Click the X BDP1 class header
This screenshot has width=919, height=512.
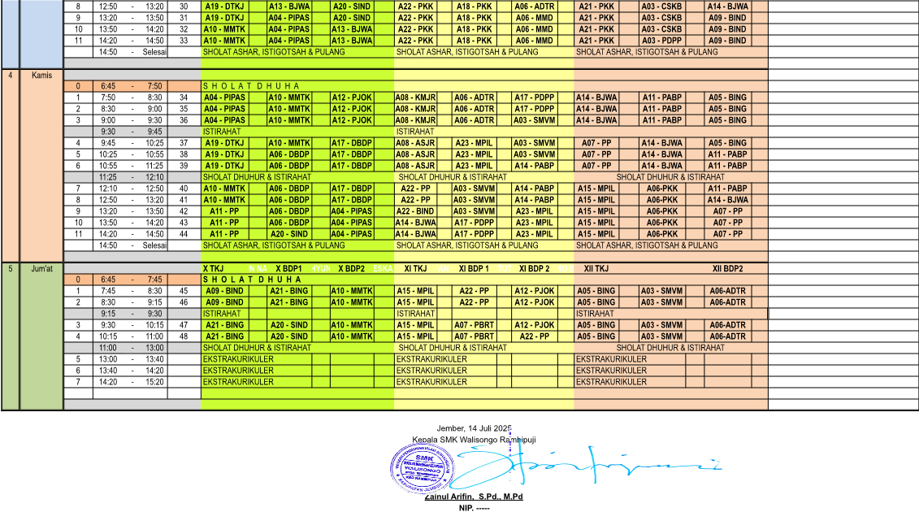click(x=289, y=269)
